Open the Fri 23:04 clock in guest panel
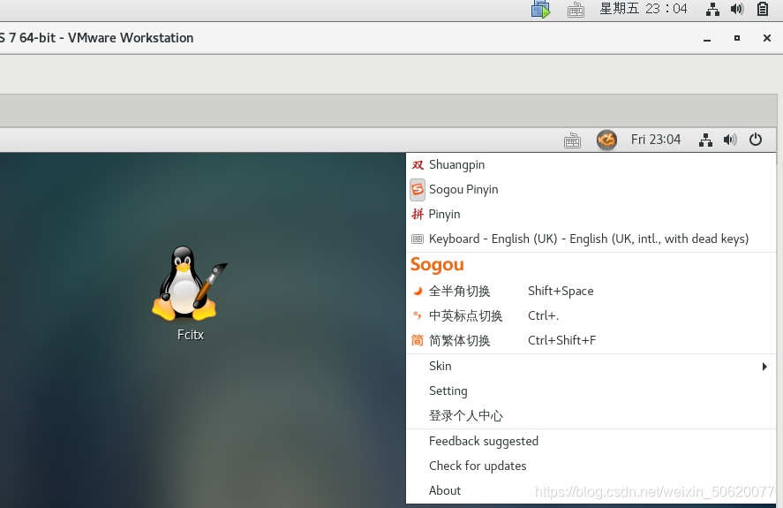Screen dimensions: 783x508 point(656,140)
